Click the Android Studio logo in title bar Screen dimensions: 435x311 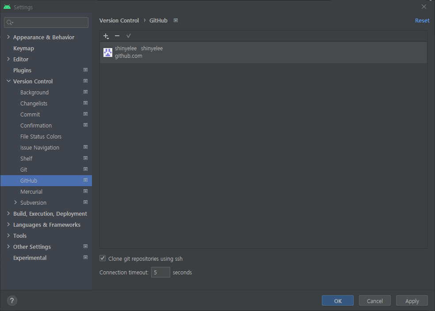(7, 7)
